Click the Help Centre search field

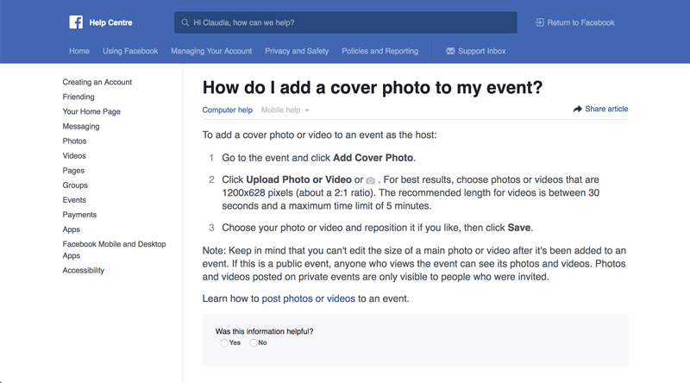click(345, 22)
